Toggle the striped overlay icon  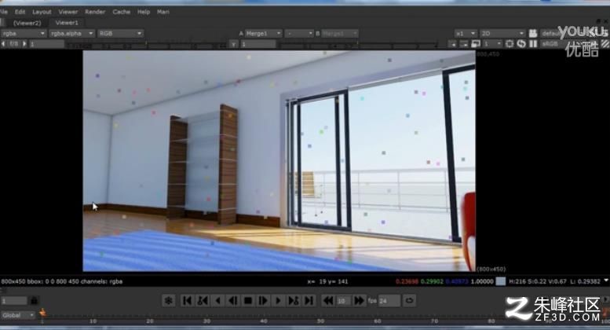[605, 43]
